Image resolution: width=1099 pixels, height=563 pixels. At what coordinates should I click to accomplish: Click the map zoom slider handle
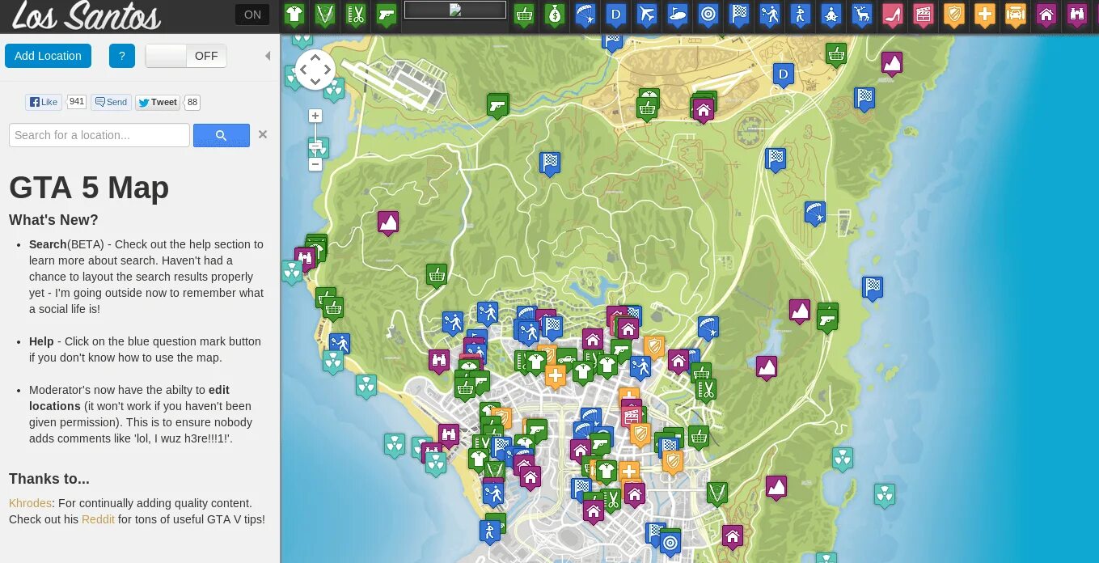click(315, 148)
